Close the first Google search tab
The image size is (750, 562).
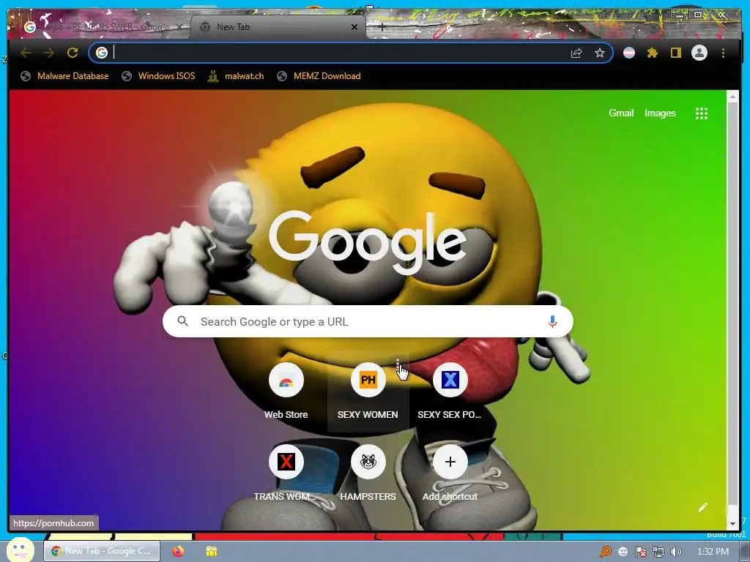click(179, 27)
